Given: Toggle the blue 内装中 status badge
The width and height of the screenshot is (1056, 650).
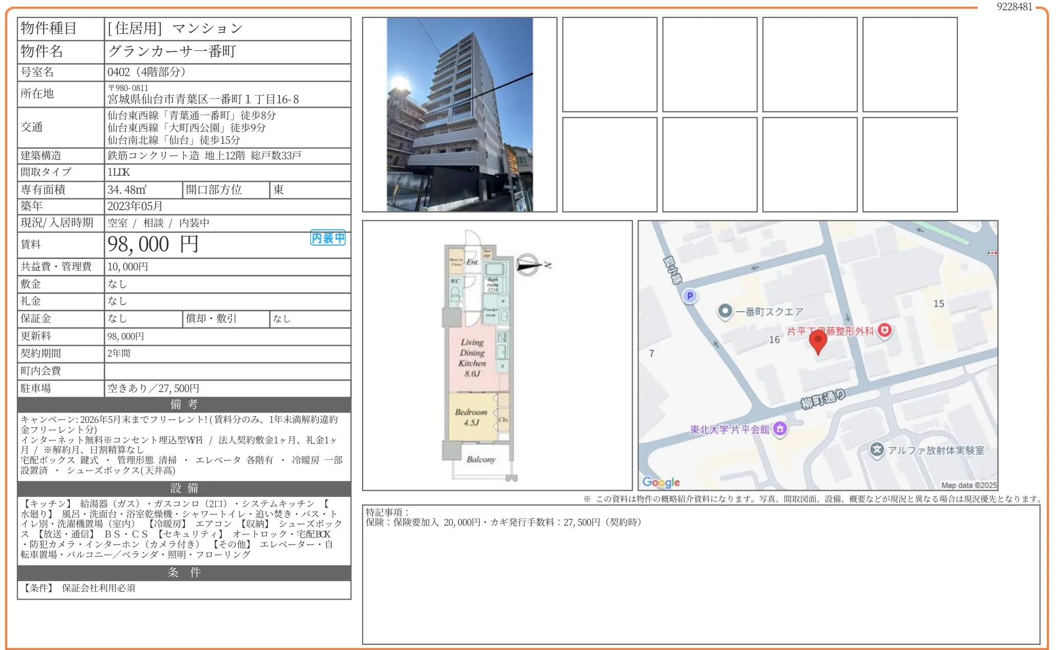Looking at the screenshot, I should (x=327, y=238).
